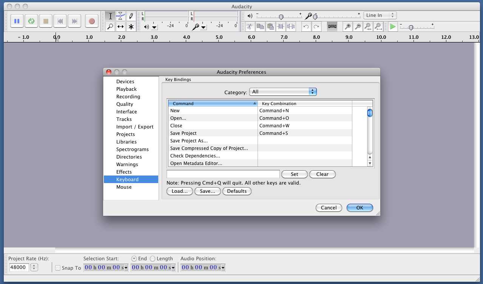Open the Effects preferences section

click(124, 172)
